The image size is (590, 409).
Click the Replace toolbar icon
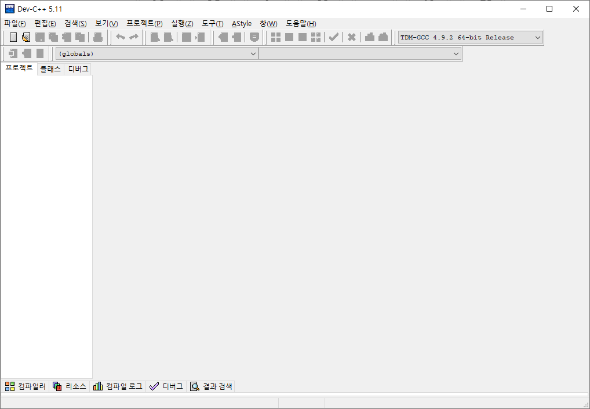pos(169,37)
